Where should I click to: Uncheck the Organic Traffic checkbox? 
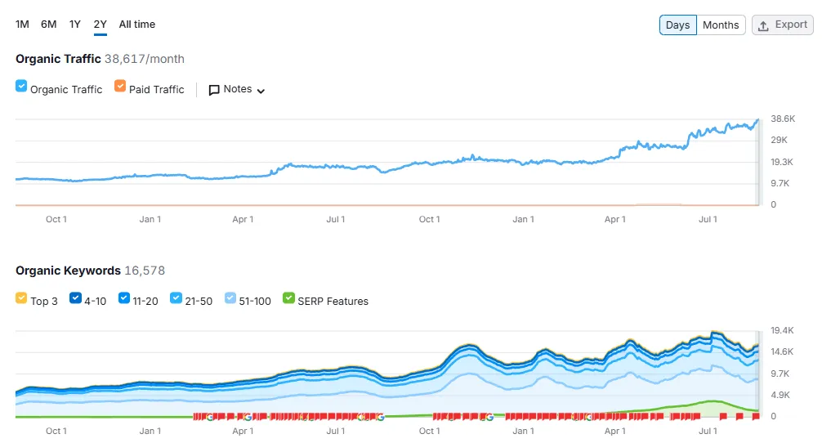21,86
